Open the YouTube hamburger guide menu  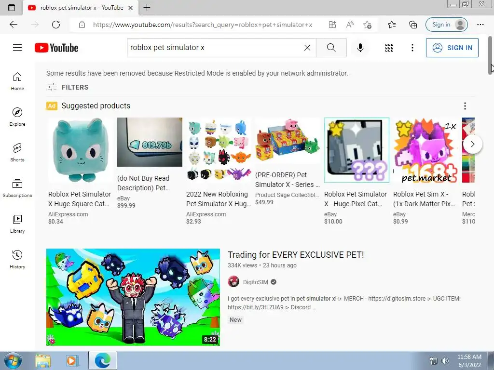[x=17, y=48]
